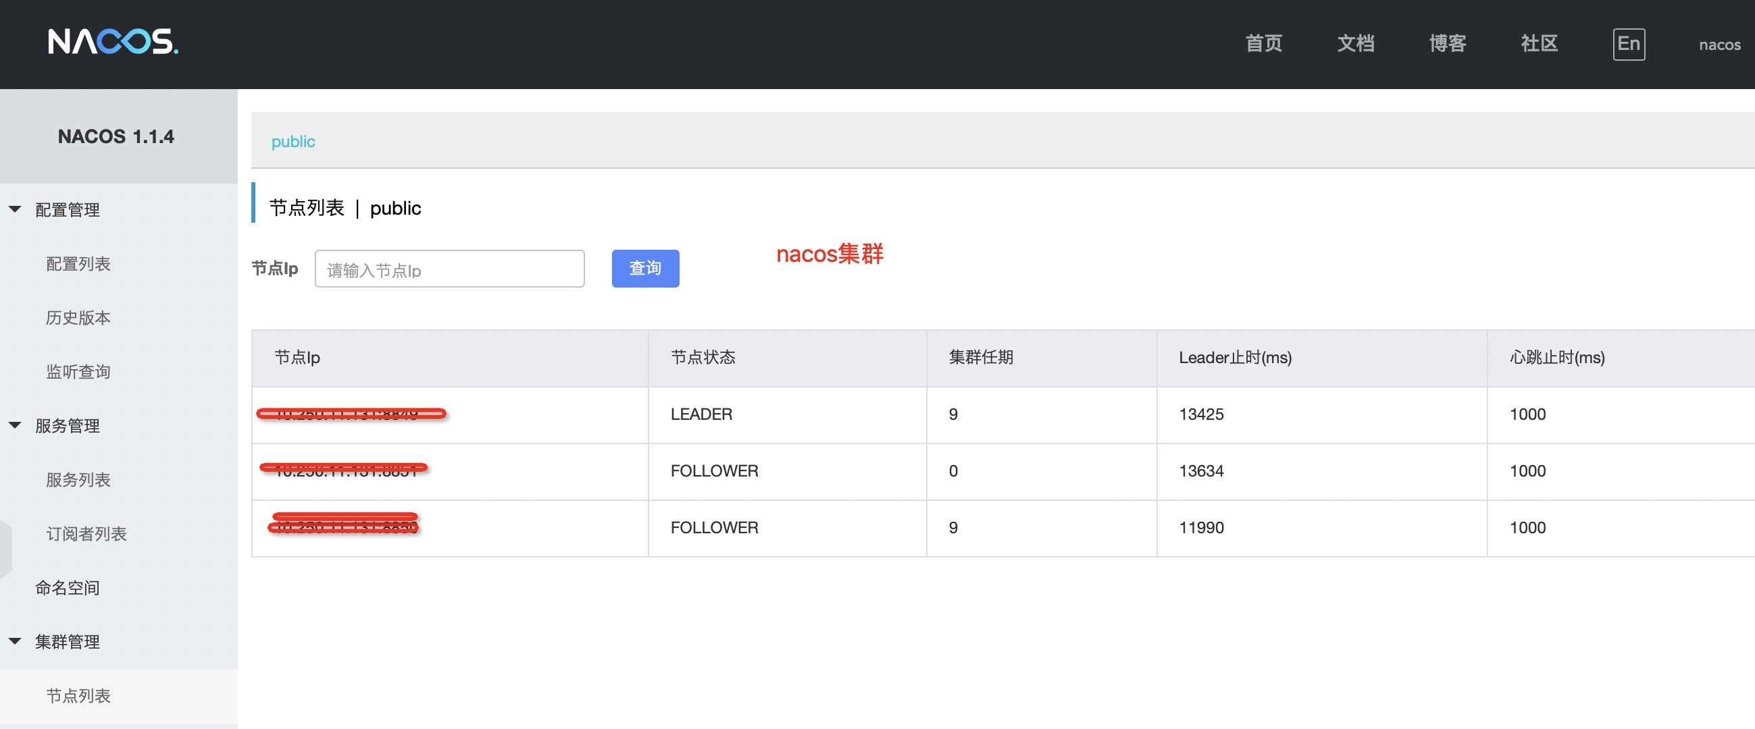
Task: Focus the 请输入节点Ip input field
Action: tap(450, 269)
